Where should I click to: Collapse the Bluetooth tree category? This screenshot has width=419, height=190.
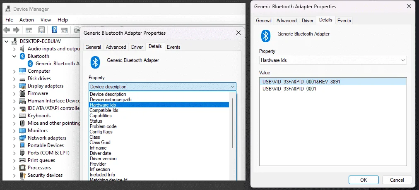pos(14,56)
